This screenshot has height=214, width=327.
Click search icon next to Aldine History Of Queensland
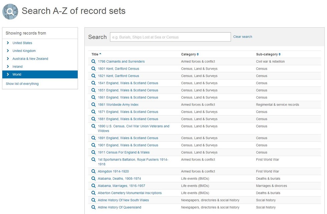pyautogui.click(x=93, y=207)
